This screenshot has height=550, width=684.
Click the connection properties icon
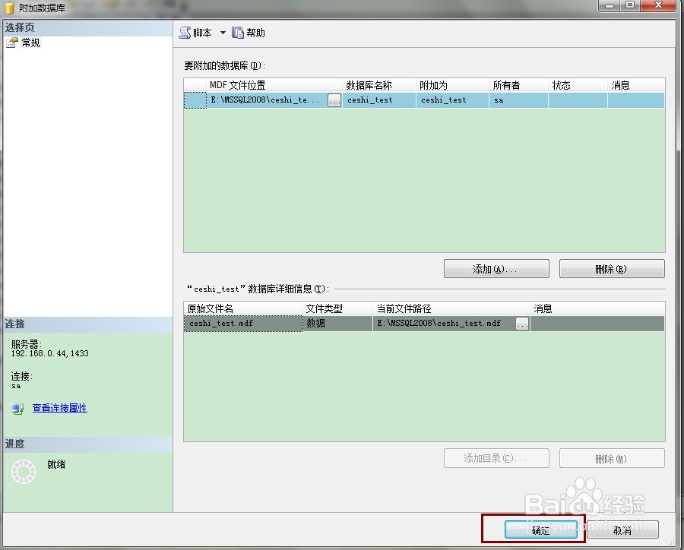point(18,409)
